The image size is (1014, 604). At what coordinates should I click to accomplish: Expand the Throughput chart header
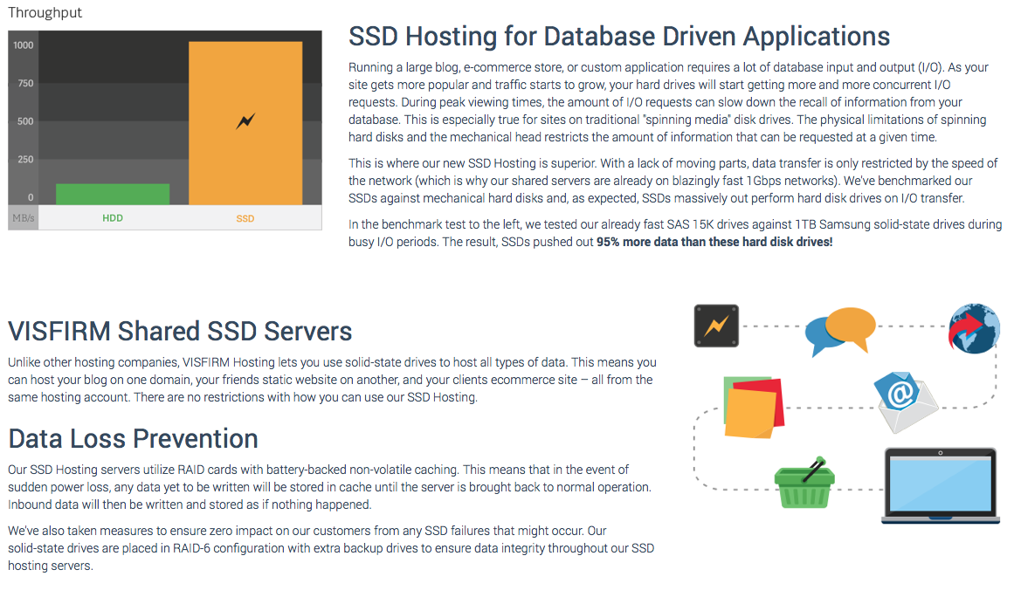pyautogui.click(x=45, y=12)
